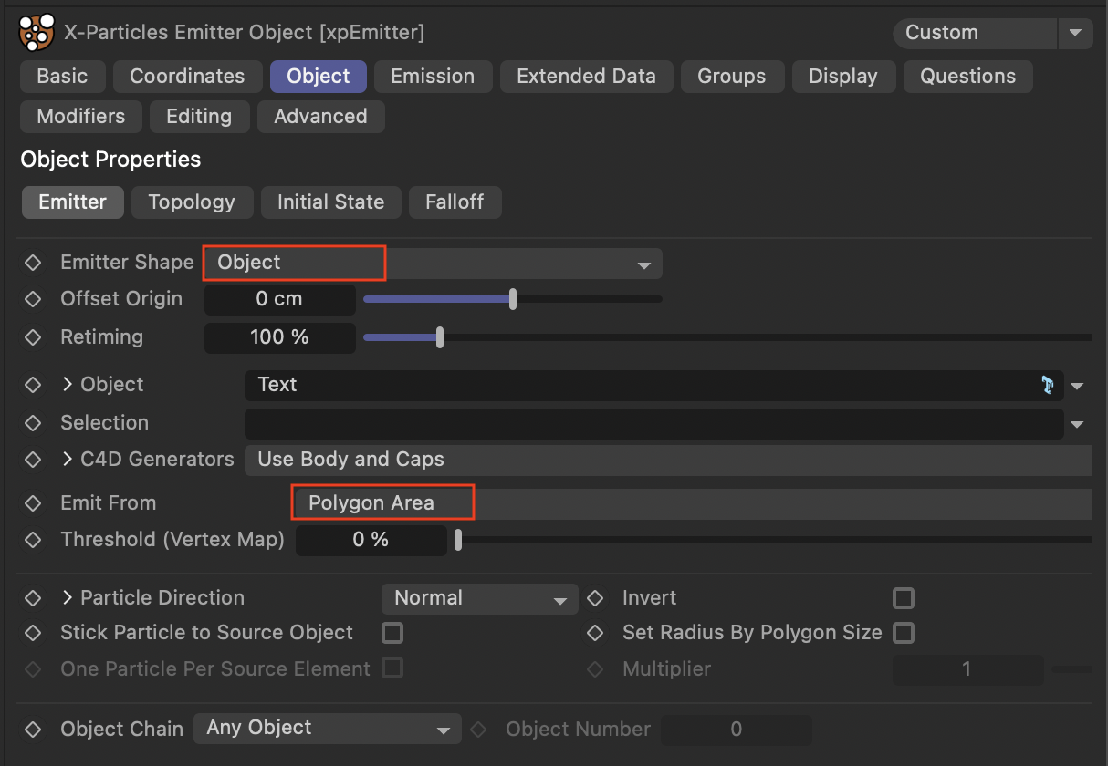This screenshot has height=766, width=1108.
Task: Click keyframe diamond beside Offset Origin
Action: [33, 299]
